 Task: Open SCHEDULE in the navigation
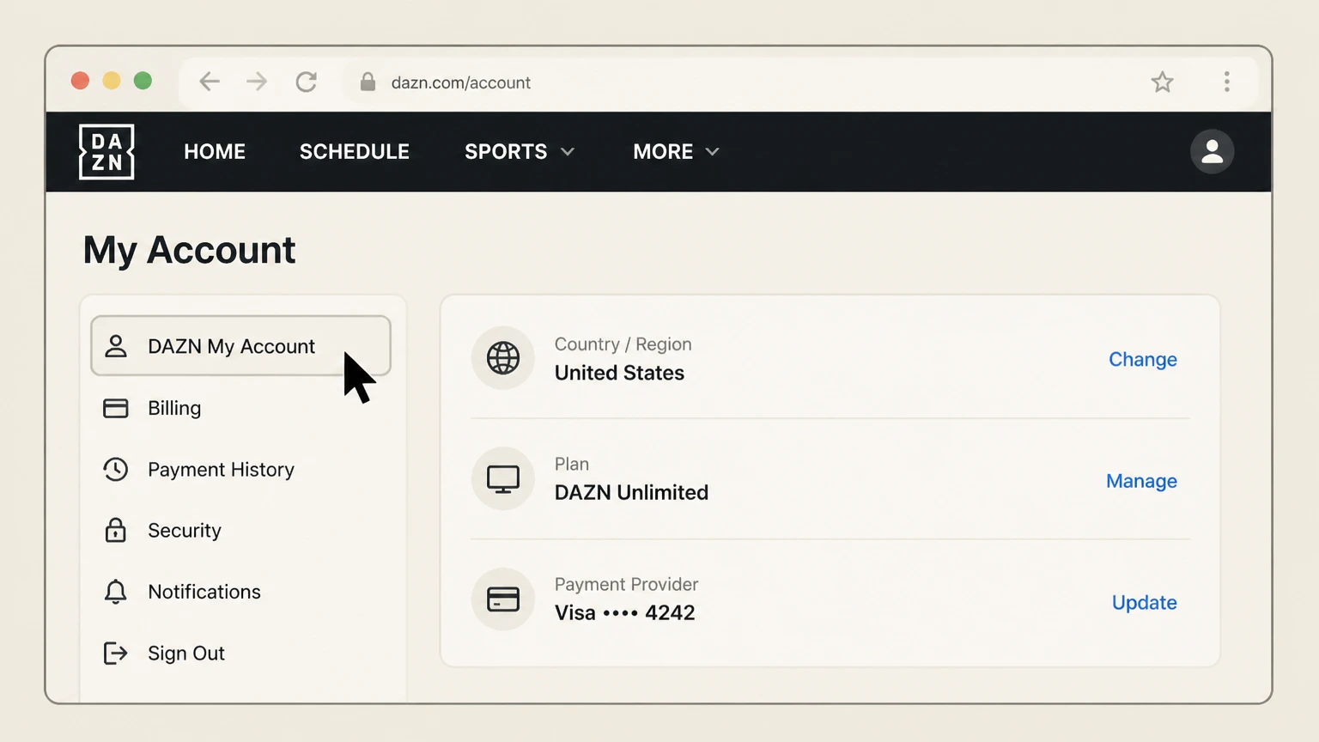355,152
